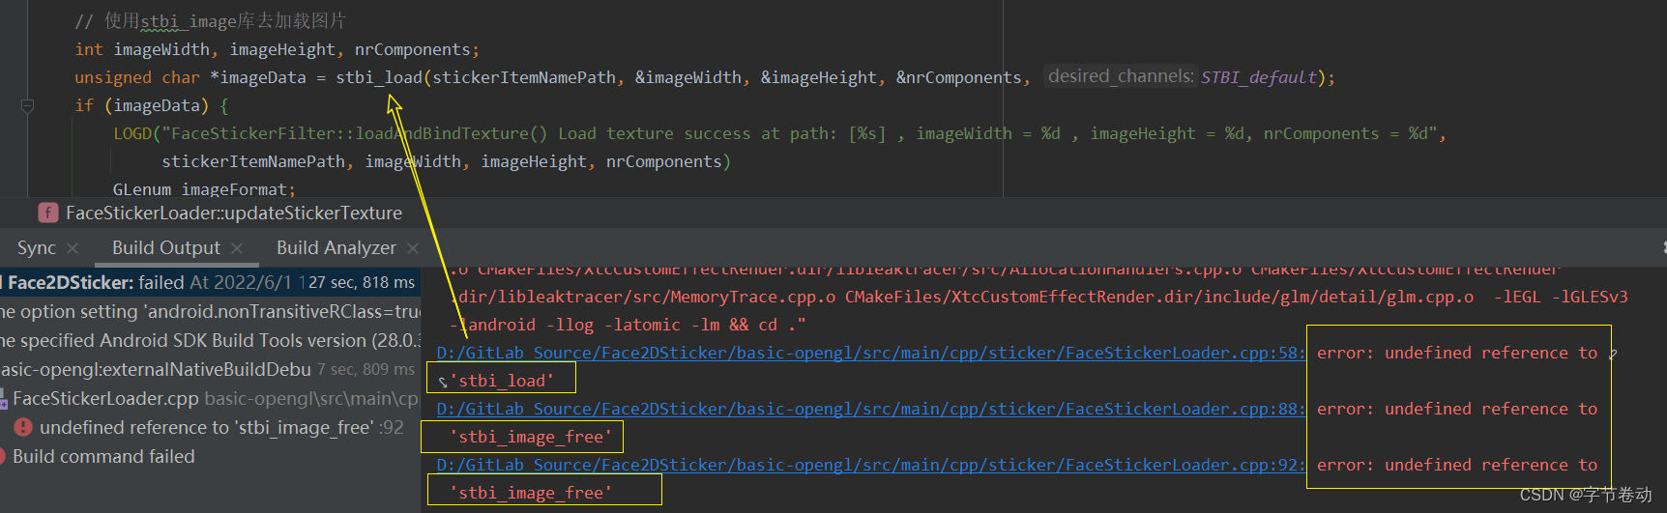Open the FaceStickerLoader.cpp:92 error link
The width and height of the screenshot is (1667, 513).
pyautogui.click(x=870, y=465)
